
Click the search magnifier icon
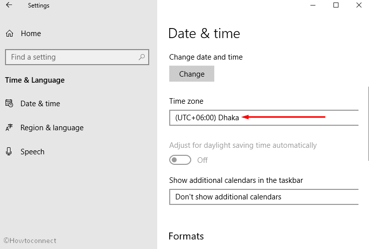(x=142, y=57)
